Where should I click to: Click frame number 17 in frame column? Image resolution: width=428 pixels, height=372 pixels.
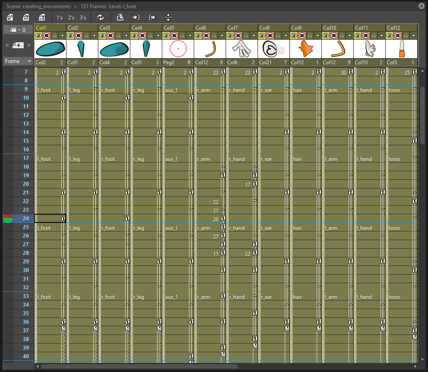(x=25, y=158)
